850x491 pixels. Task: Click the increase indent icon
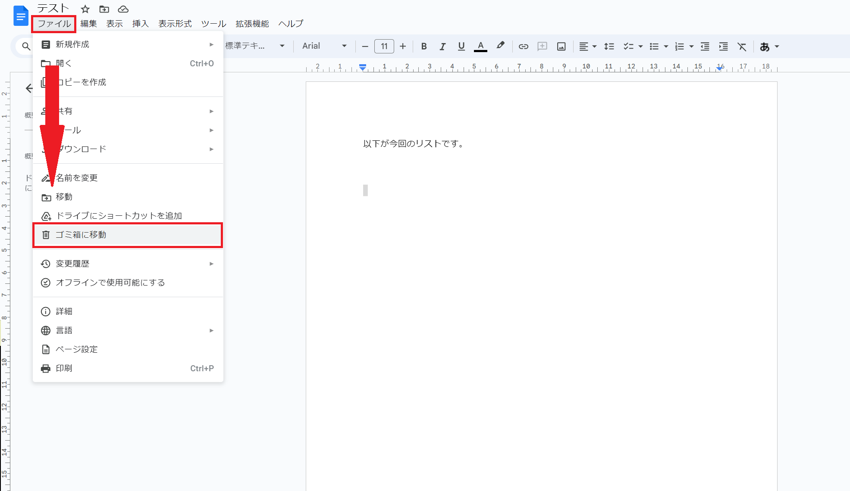pos(723,47)
